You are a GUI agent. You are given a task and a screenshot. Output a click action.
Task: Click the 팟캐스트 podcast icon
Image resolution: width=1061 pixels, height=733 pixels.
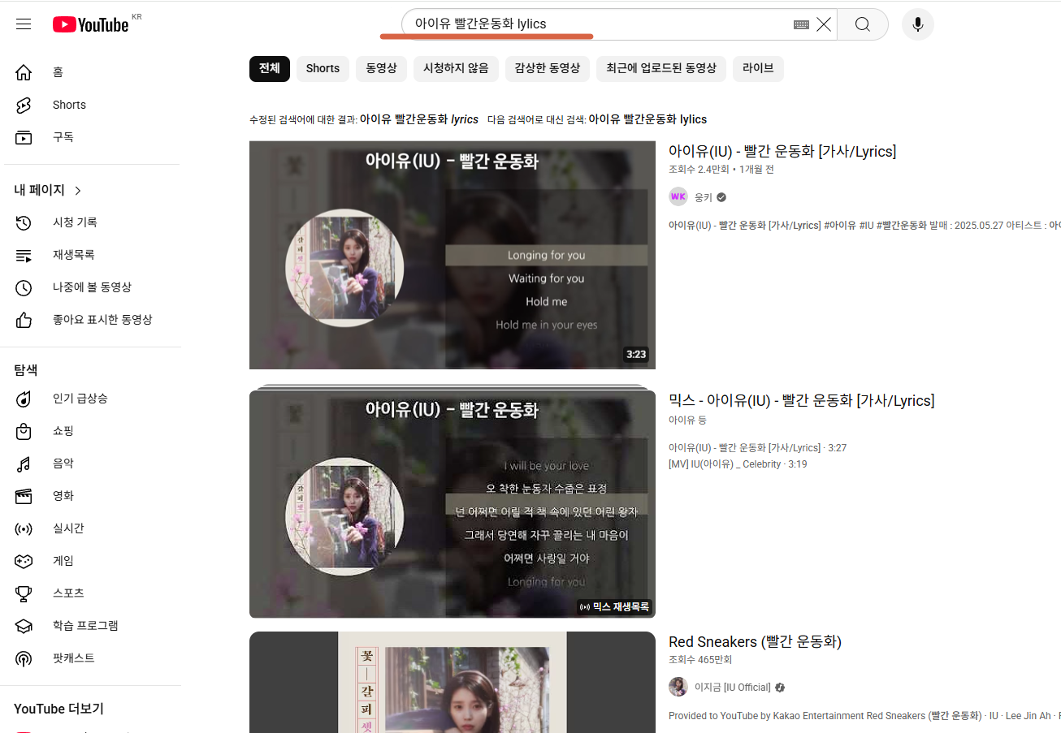coord(24,658)
